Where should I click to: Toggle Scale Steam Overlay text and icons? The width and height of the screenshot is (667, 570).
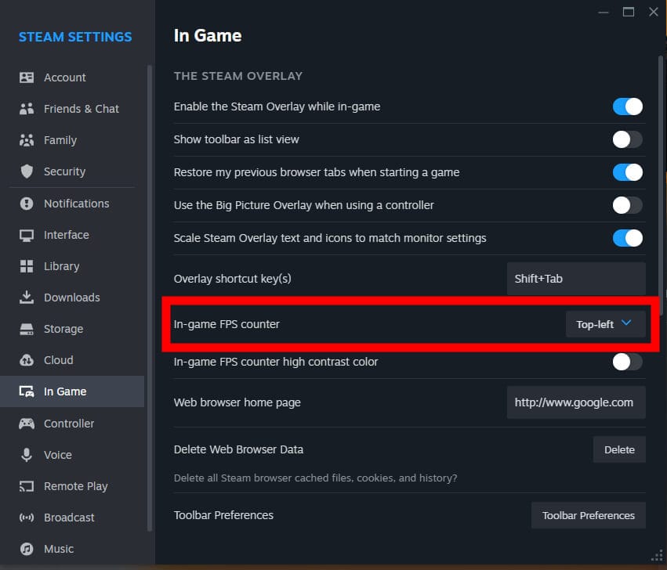[628, 238]
